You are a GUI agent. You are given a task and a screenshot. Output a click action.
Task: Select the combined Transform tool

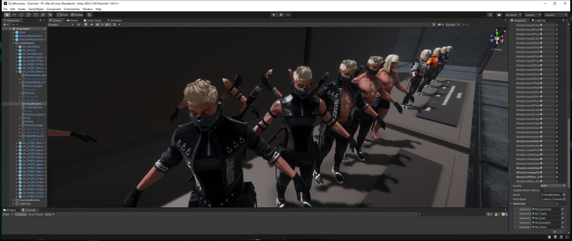click(43, 15)
